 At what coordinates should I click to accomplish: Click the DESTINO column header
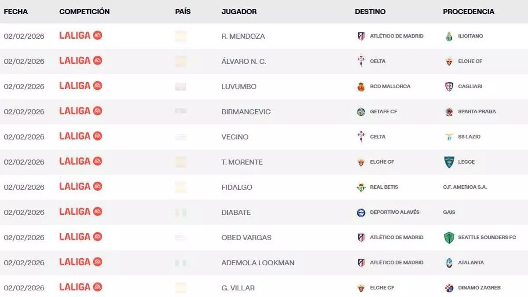[x=370, y=12]
